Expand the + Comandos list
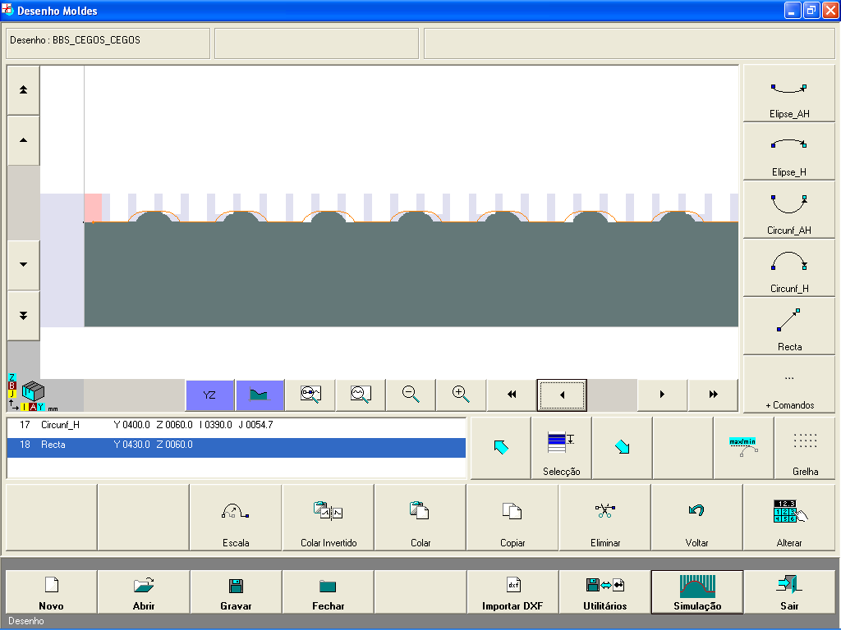The width and height of the screenshot is (841, 630). tap(788, 385)
